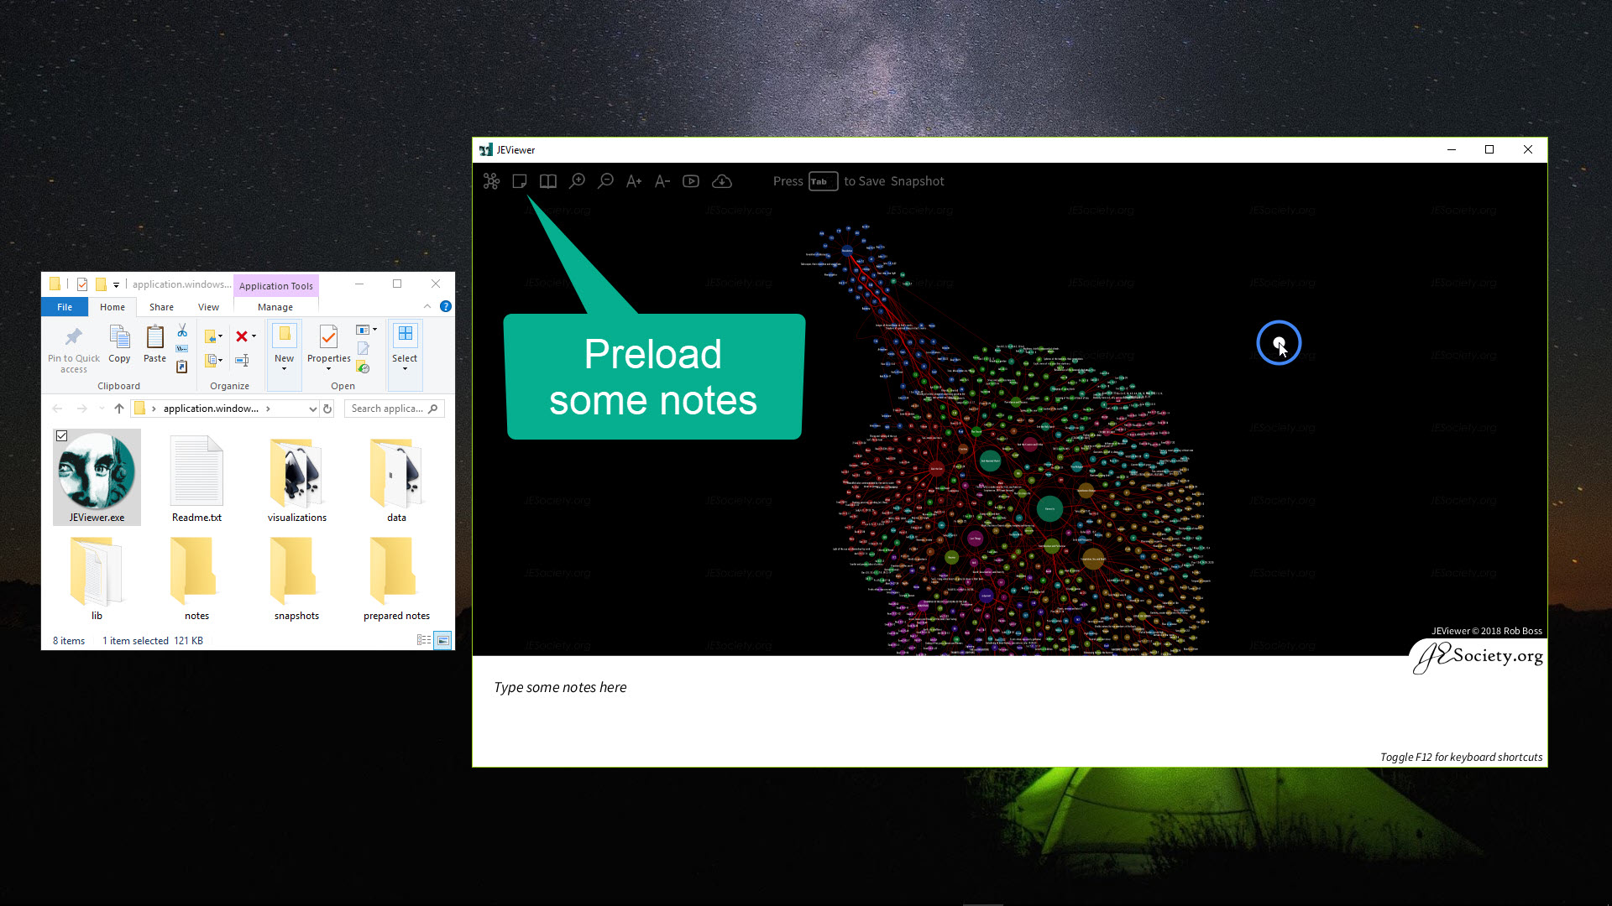
Task: Uncheck the JEViewer.exe selection checkbox
Action: [x=61, y=435]
